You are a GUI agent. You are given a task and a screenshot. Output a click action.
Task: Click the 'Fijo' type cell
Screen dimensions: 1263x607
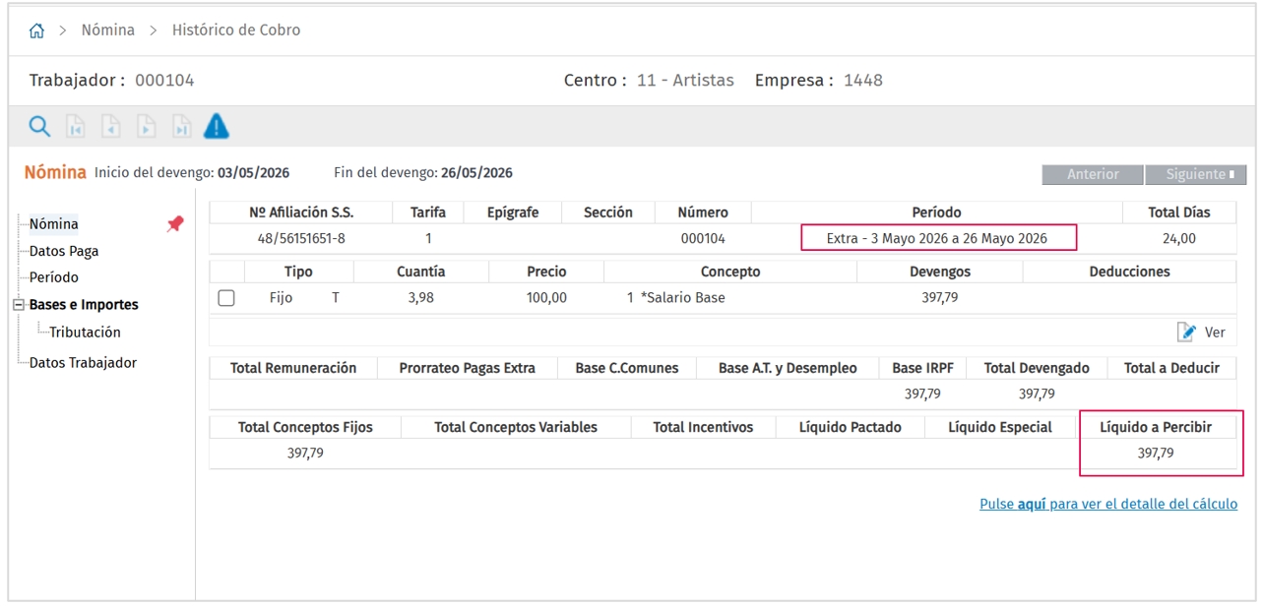click(281, 298)
